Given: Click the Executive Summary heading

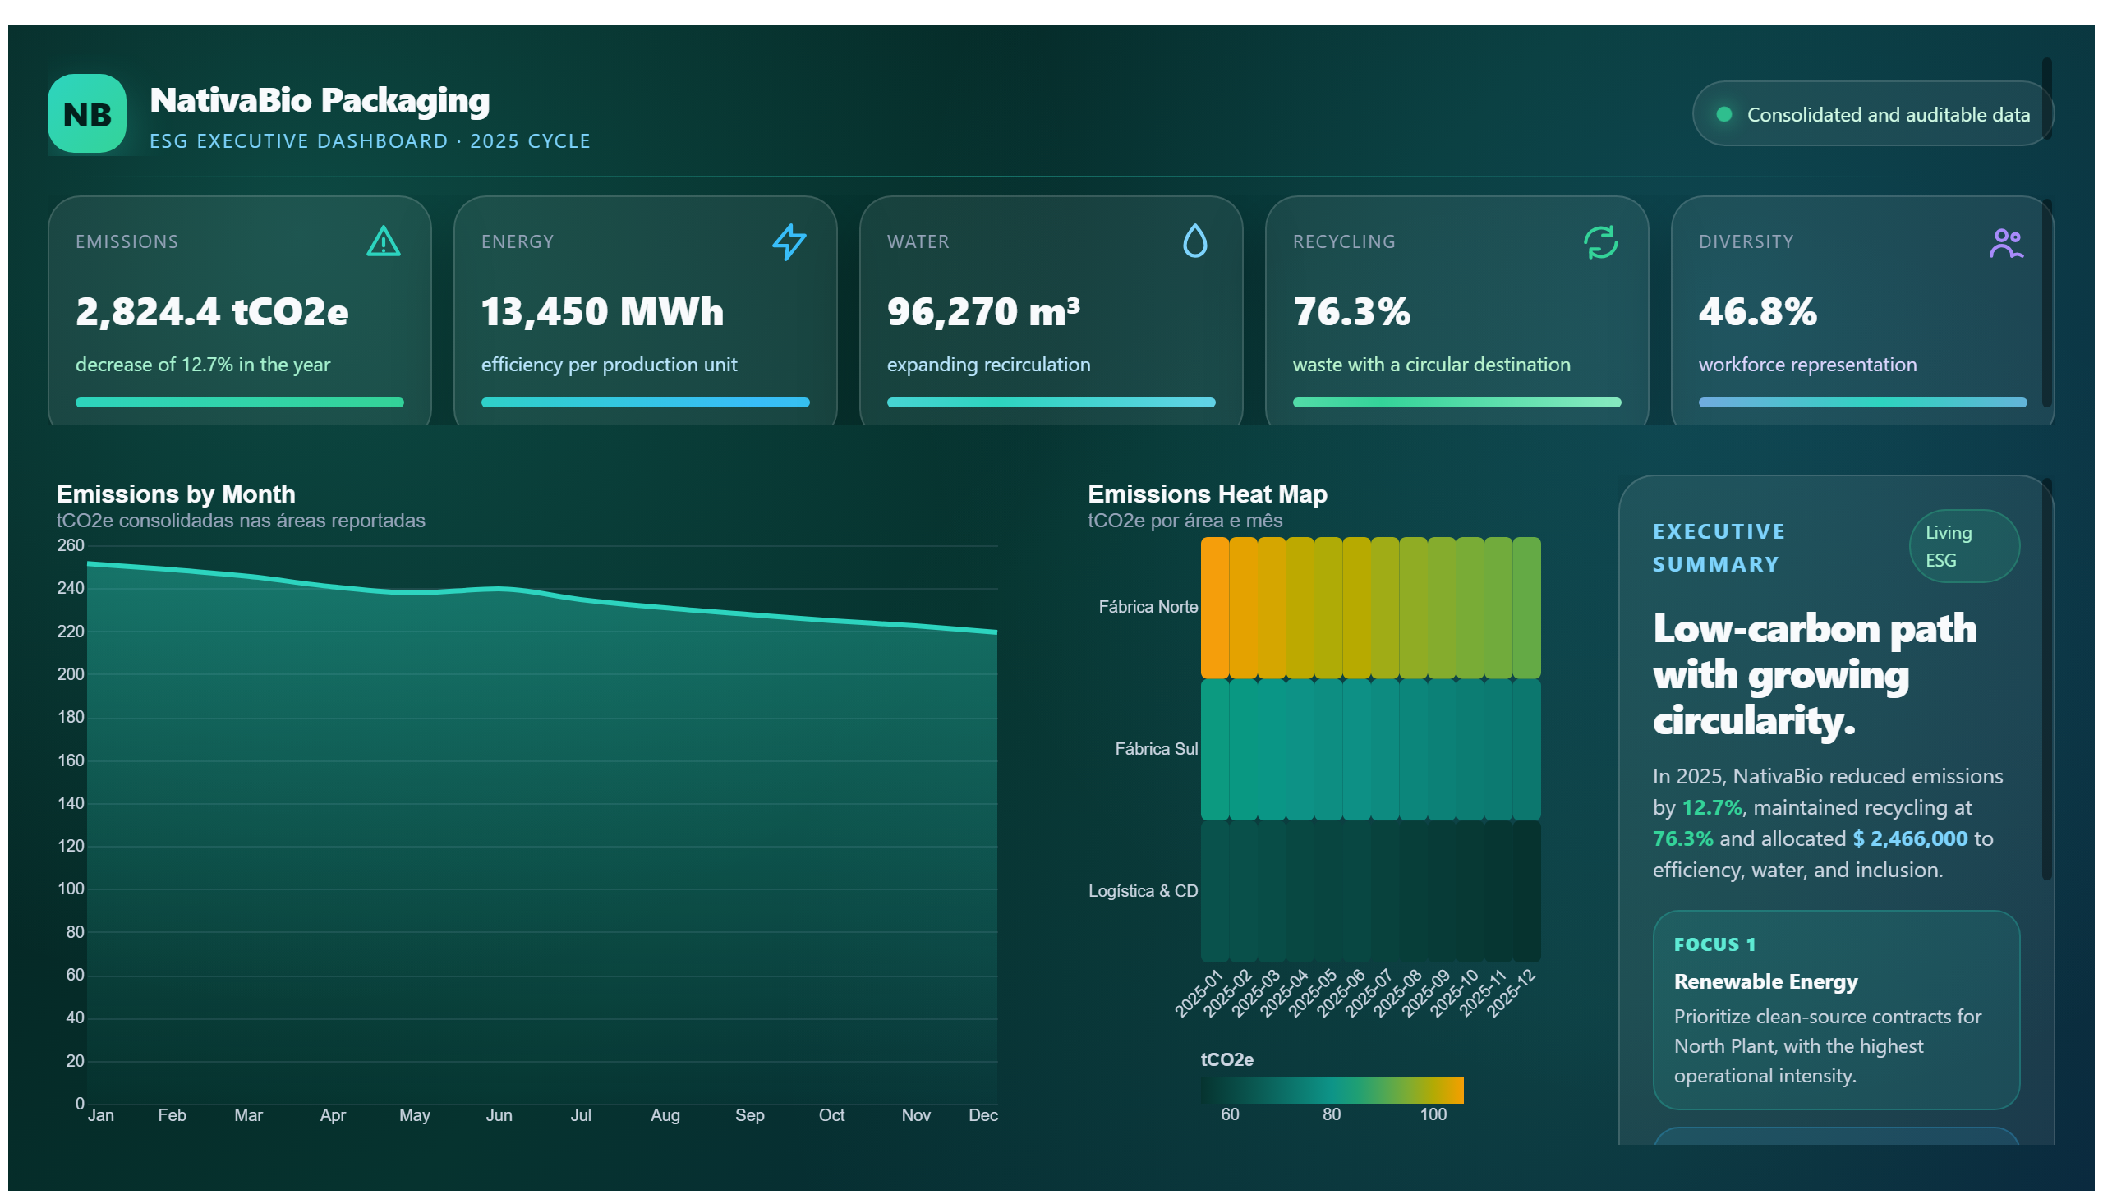Looking at the screenshot, I should coord(1719,548).
